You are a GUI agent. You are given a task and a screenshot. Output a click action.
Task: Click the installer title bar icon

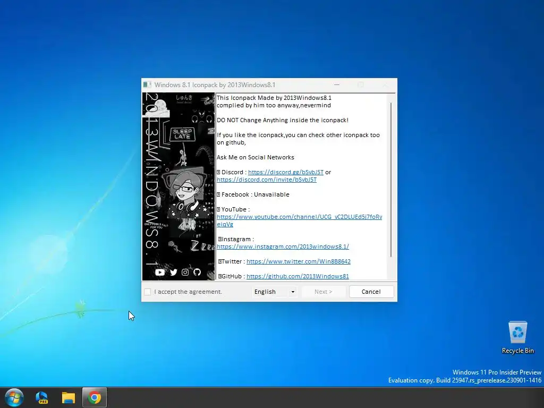pos(147,84)
